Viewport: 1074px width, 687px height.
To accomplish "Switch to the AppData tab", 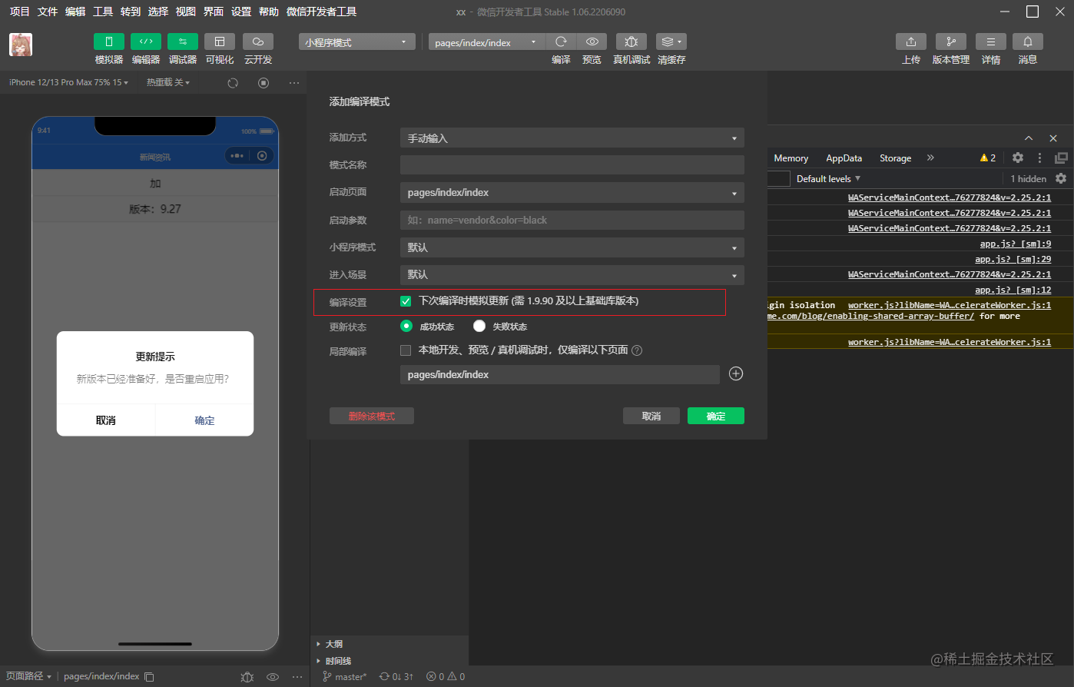I will [844, 158].
